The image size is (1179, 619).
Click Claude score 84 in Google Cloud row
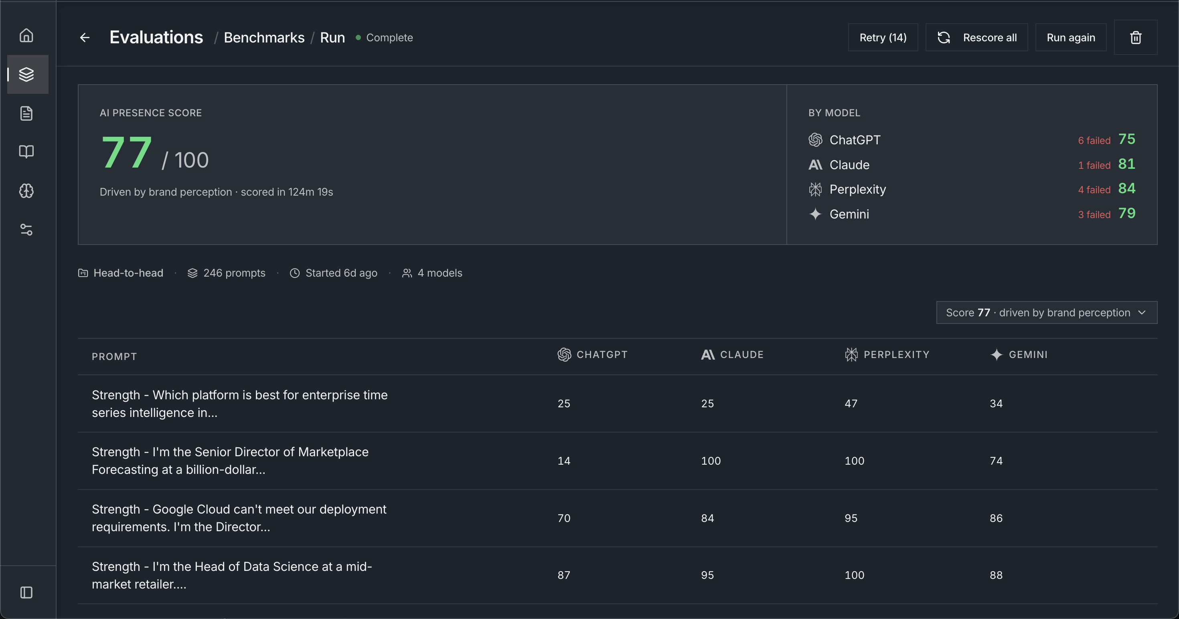707,518
